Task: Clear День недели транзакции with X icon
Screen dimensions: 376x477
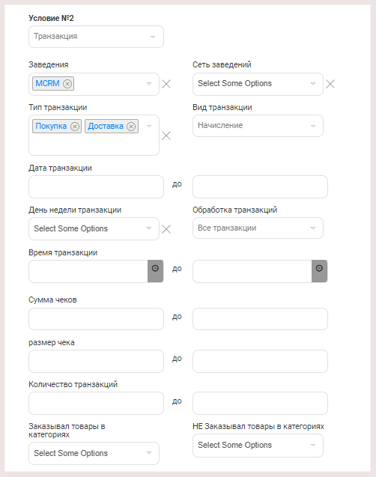Action: click(166, 229)
